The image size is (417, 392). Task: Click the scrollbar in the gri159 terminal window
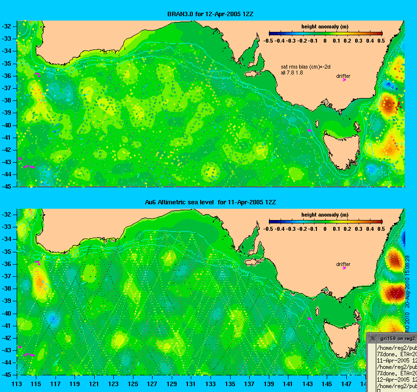[372, 368]
